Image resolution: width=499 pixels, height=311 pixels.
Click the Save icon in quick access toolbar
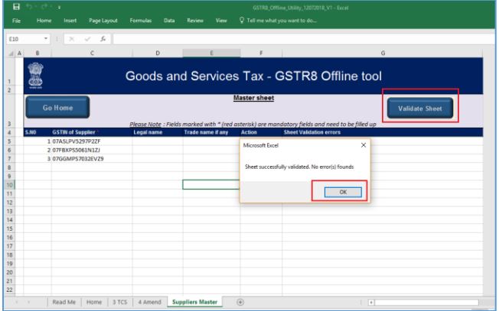[16, 7]
